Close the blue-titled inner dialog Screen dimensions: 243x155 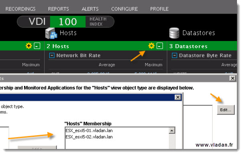(178, 97)
